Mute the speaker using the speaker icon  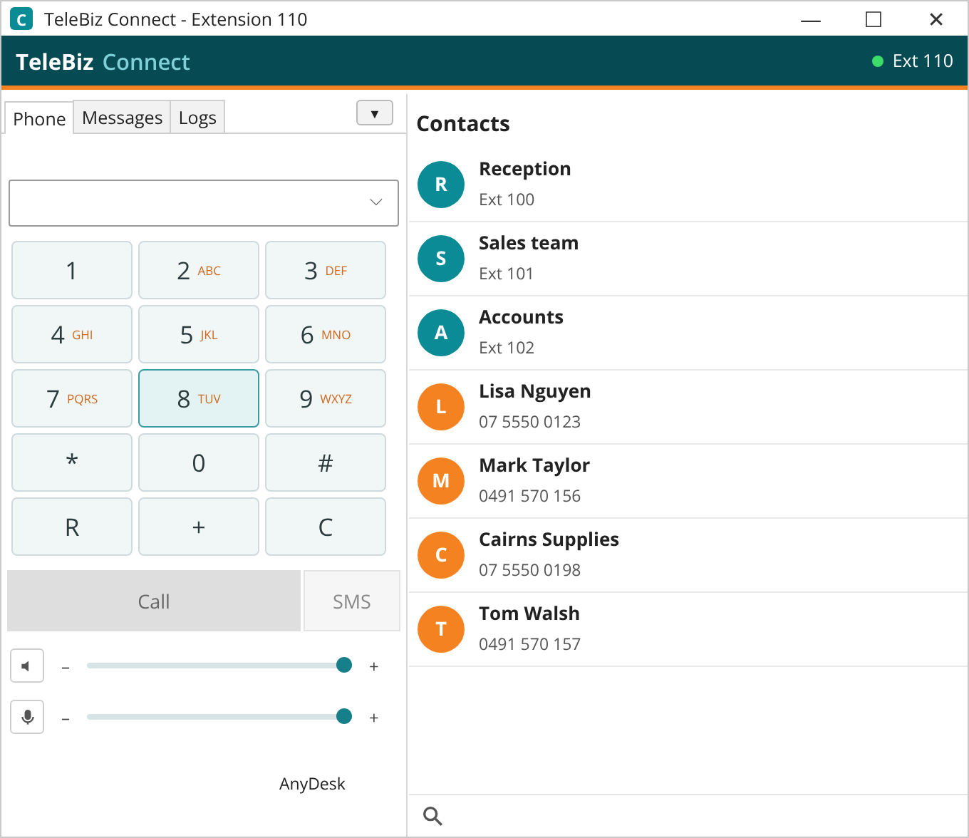point(27,666)
